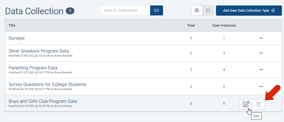The height and width of the screenshot is (122, 284).
Task: Click the Title sort arrow icon
Action: tap(18, 26)
